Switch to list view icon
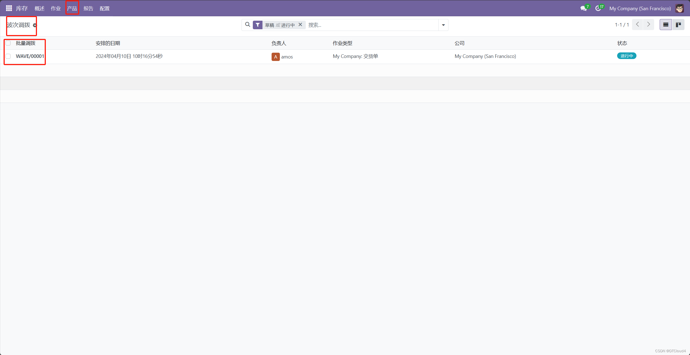The width and height of the screenshot is (690, 355). click(666, 25)
